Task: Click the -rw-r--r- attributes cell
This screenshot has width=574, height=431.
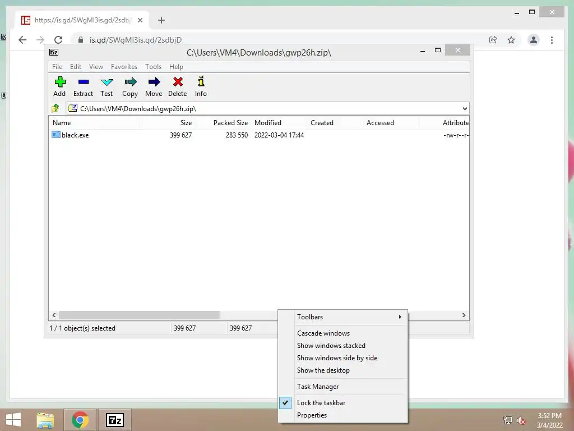Action: (456, 135)
